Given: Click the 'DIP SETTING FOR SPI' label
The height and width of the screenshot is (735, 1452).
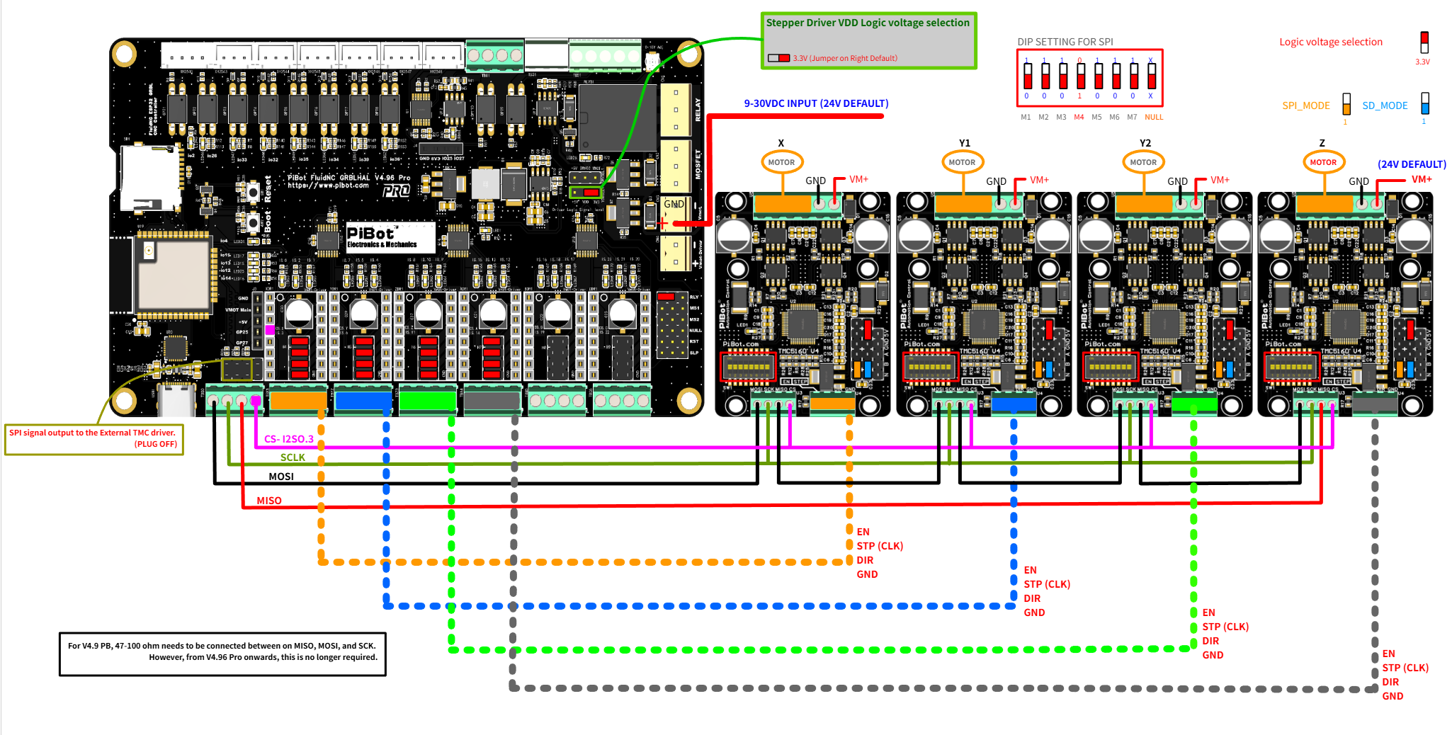Looking at the screenshot, I should [1065, 42].
